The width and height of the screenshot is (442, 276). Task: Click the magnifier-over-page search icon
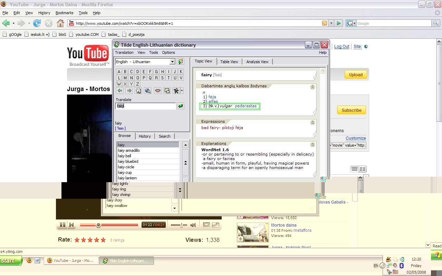pos(138,91)
